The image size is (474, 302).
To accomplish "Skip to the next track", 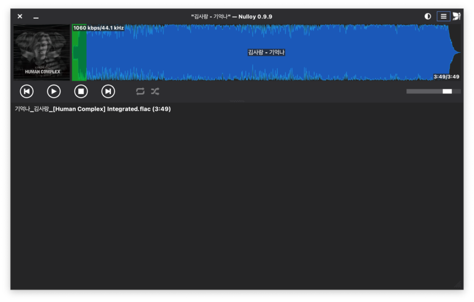I will pos(108,91).
